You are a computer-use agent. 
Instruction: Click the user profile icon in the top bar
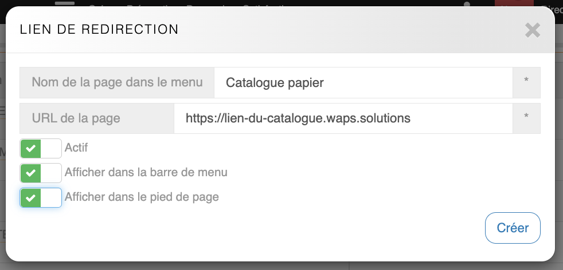(x=467, y=3)
